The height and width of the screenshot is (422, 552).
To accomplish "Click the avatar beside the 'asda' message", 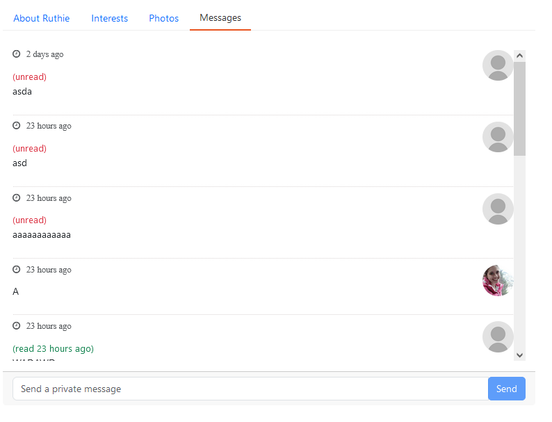I will 498,65.
